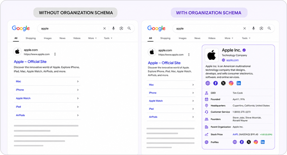Click the magnifier search icon in left panel
Viewport: 287px width, 155px height.
pos(129,28)
